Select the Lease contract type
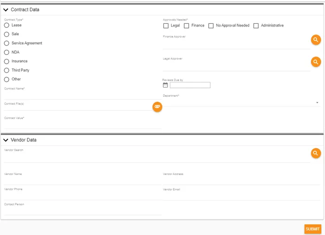Image resolution: width=325 pixels, height=235 pixels. (x=6, y=25)
